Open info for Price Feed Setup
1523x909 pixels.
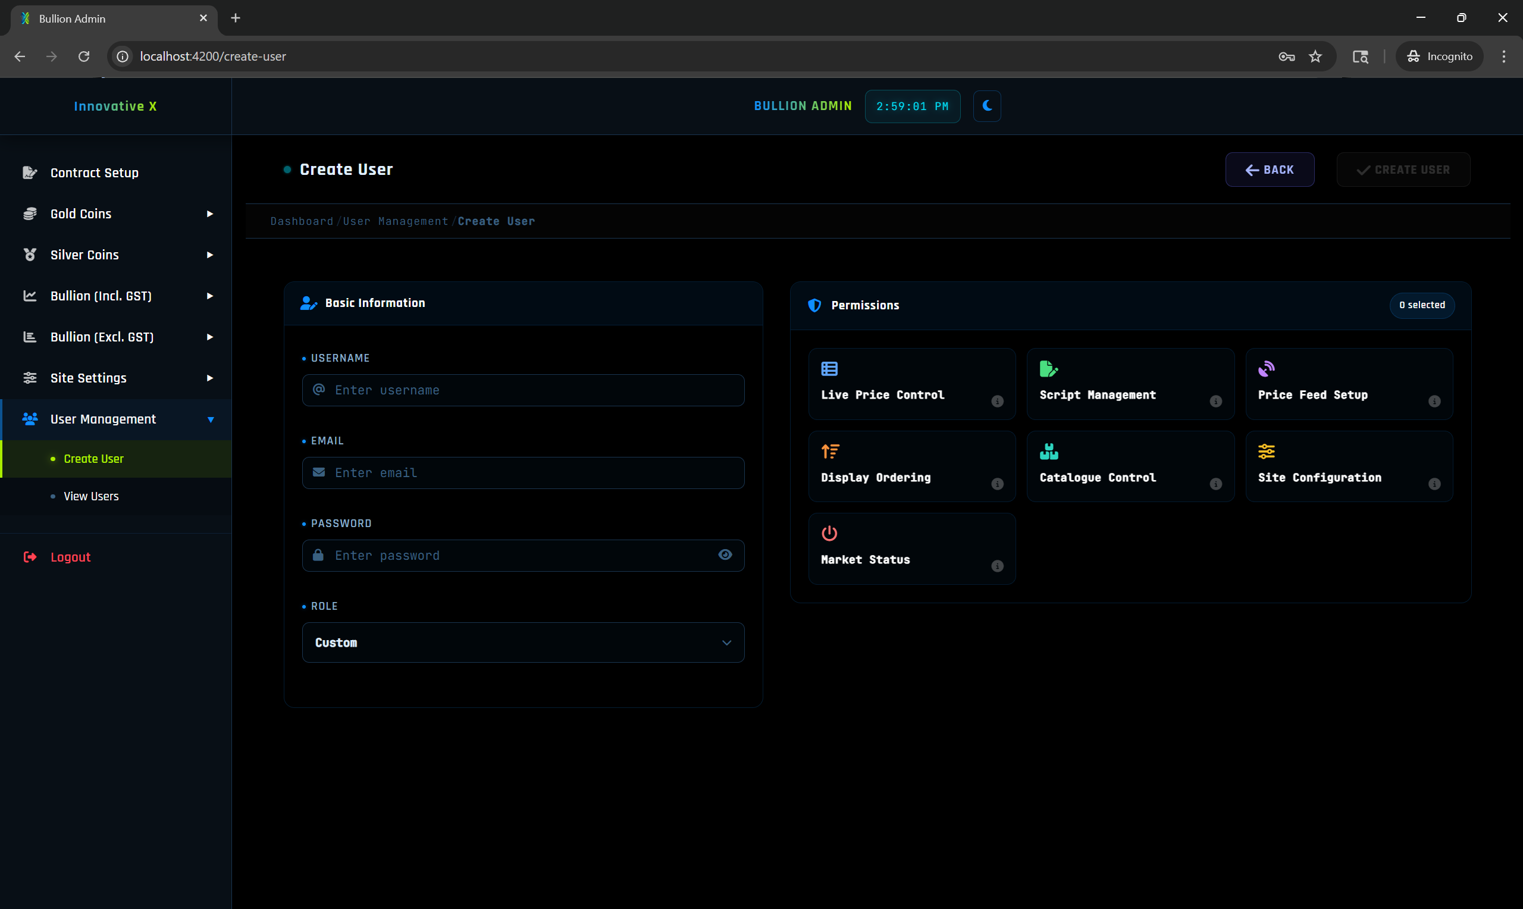click(x=1434, y=402)
